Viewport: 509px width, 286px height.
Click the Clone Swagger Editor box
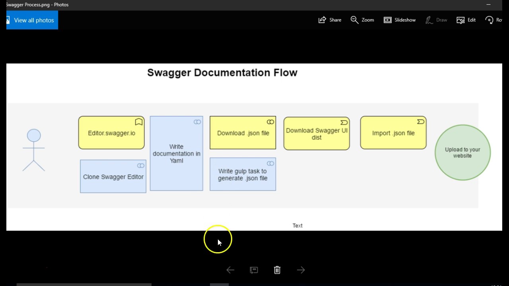[x=113, y=176]
